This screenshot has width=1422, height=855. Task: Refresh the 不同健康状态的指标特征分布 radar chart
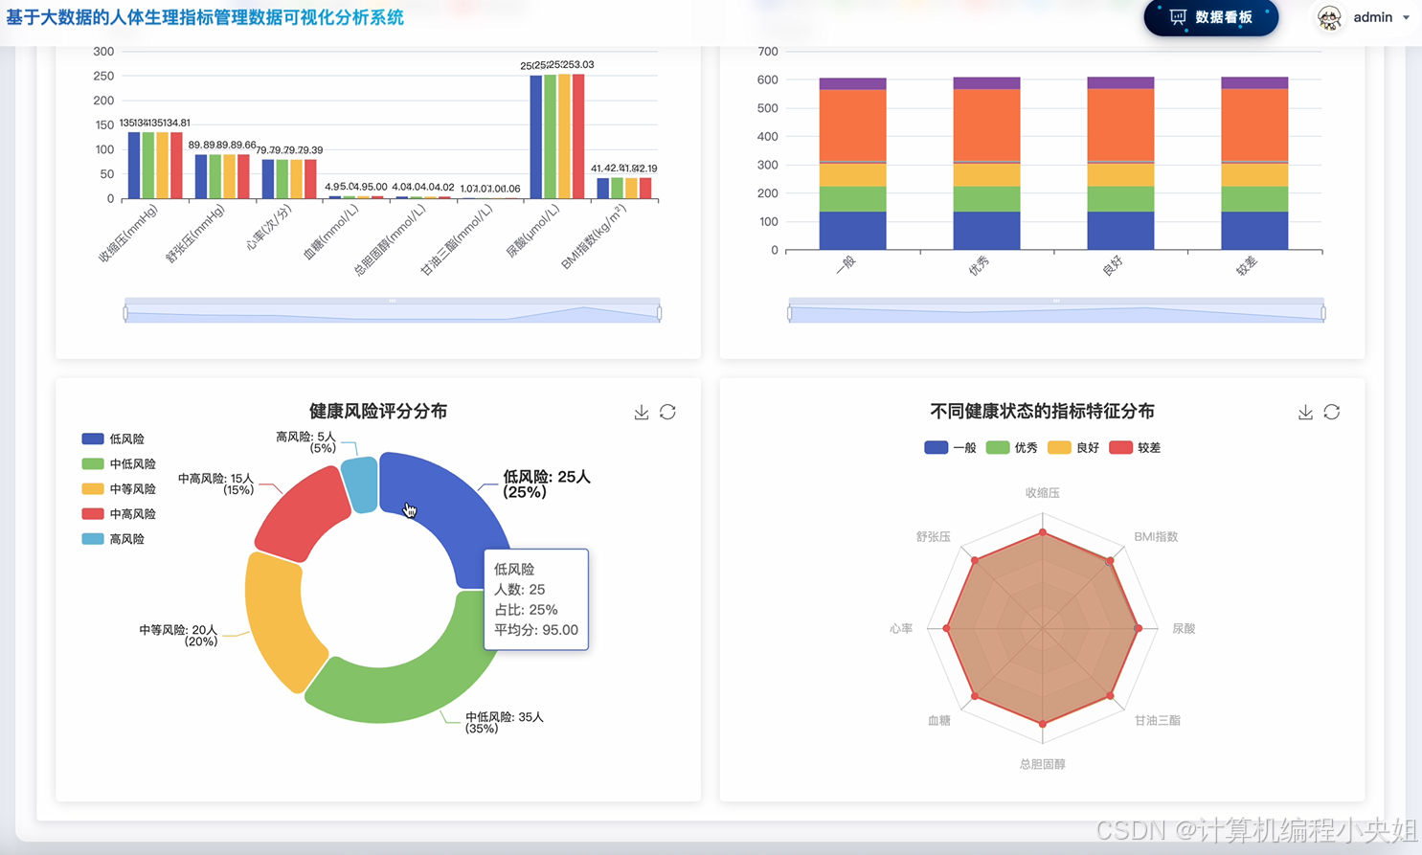(1332, 412)
